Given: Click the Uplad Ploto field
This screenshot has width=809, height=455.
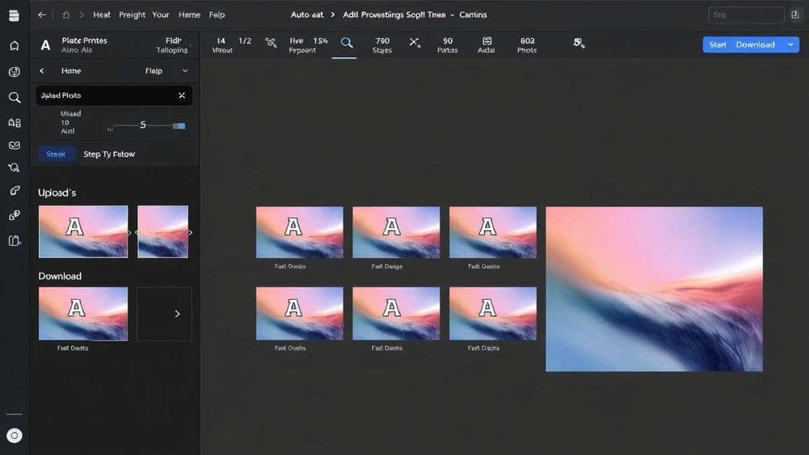Looking at the screenshot, I should pos(114,96).
